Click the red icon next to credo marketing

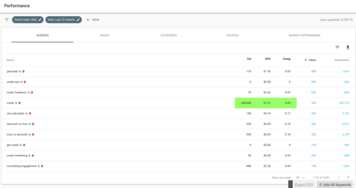point(33,156)
